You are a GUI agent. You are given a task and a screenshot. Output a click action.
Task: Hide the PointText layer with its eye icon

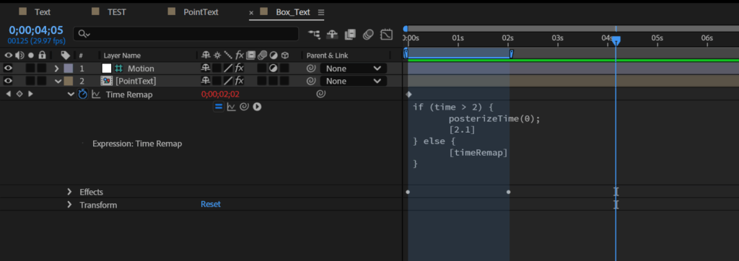(x=8, y=81)
